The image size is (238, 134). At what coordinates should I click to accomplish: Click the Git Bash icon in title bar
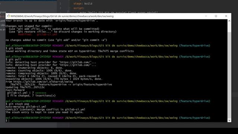point(9,16)
